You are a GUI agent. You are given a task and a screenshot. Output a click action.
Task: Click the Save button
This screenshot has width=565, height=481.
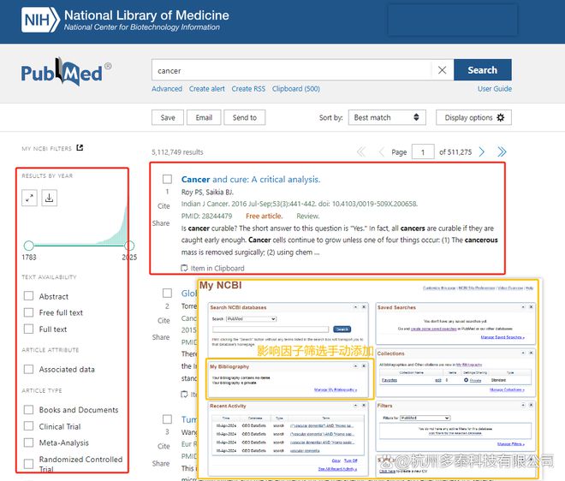tap(168, 117)
